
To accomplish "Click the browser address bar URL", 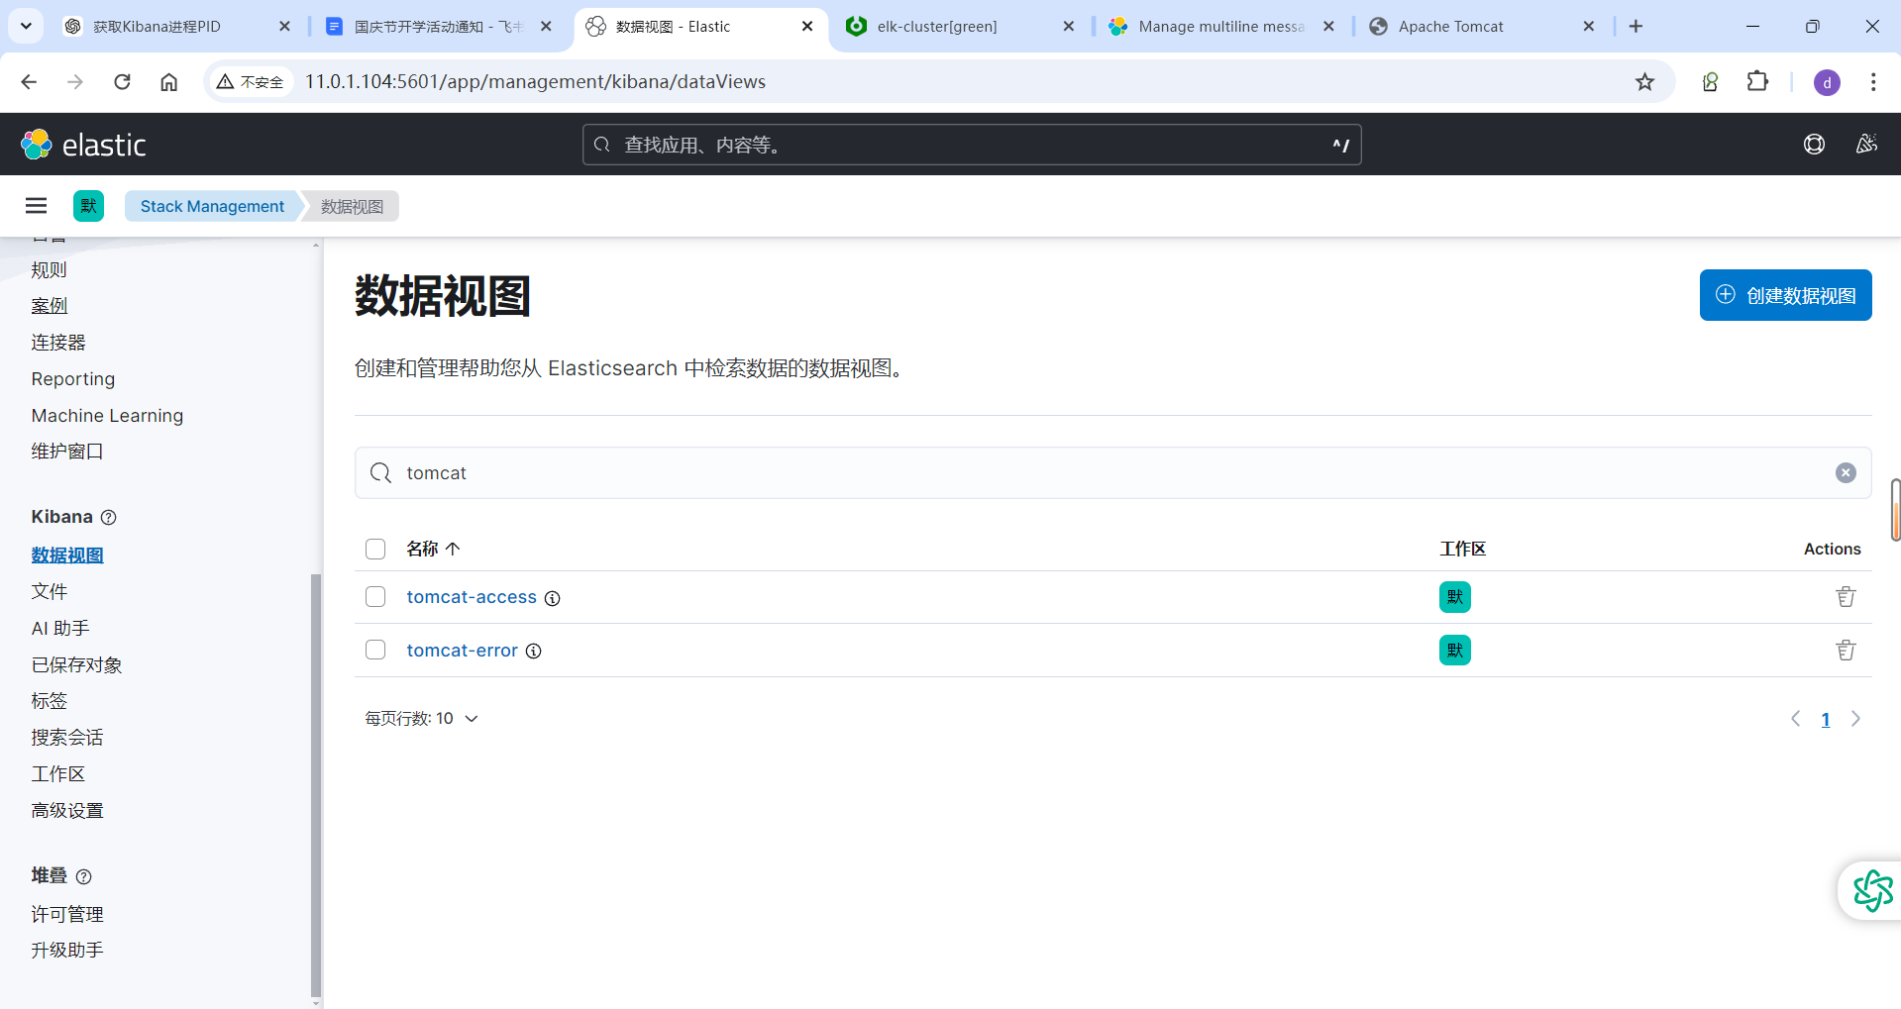I will click(x=535, y=82).
